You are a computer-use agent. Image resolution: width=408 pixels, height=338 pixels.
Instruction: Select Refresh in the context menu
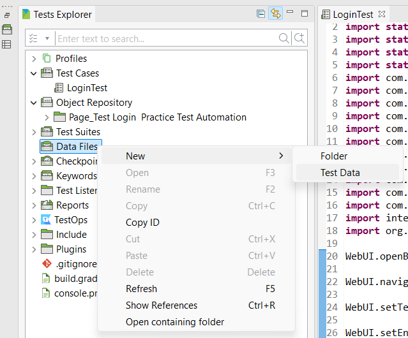pyautogui.click(x=196, y=289)
